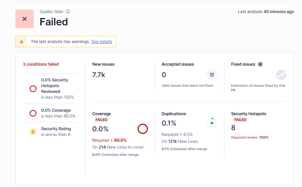The image size is (302, 187).
Task: Open the 7.7k New issues count
Action: coord(99,74)
